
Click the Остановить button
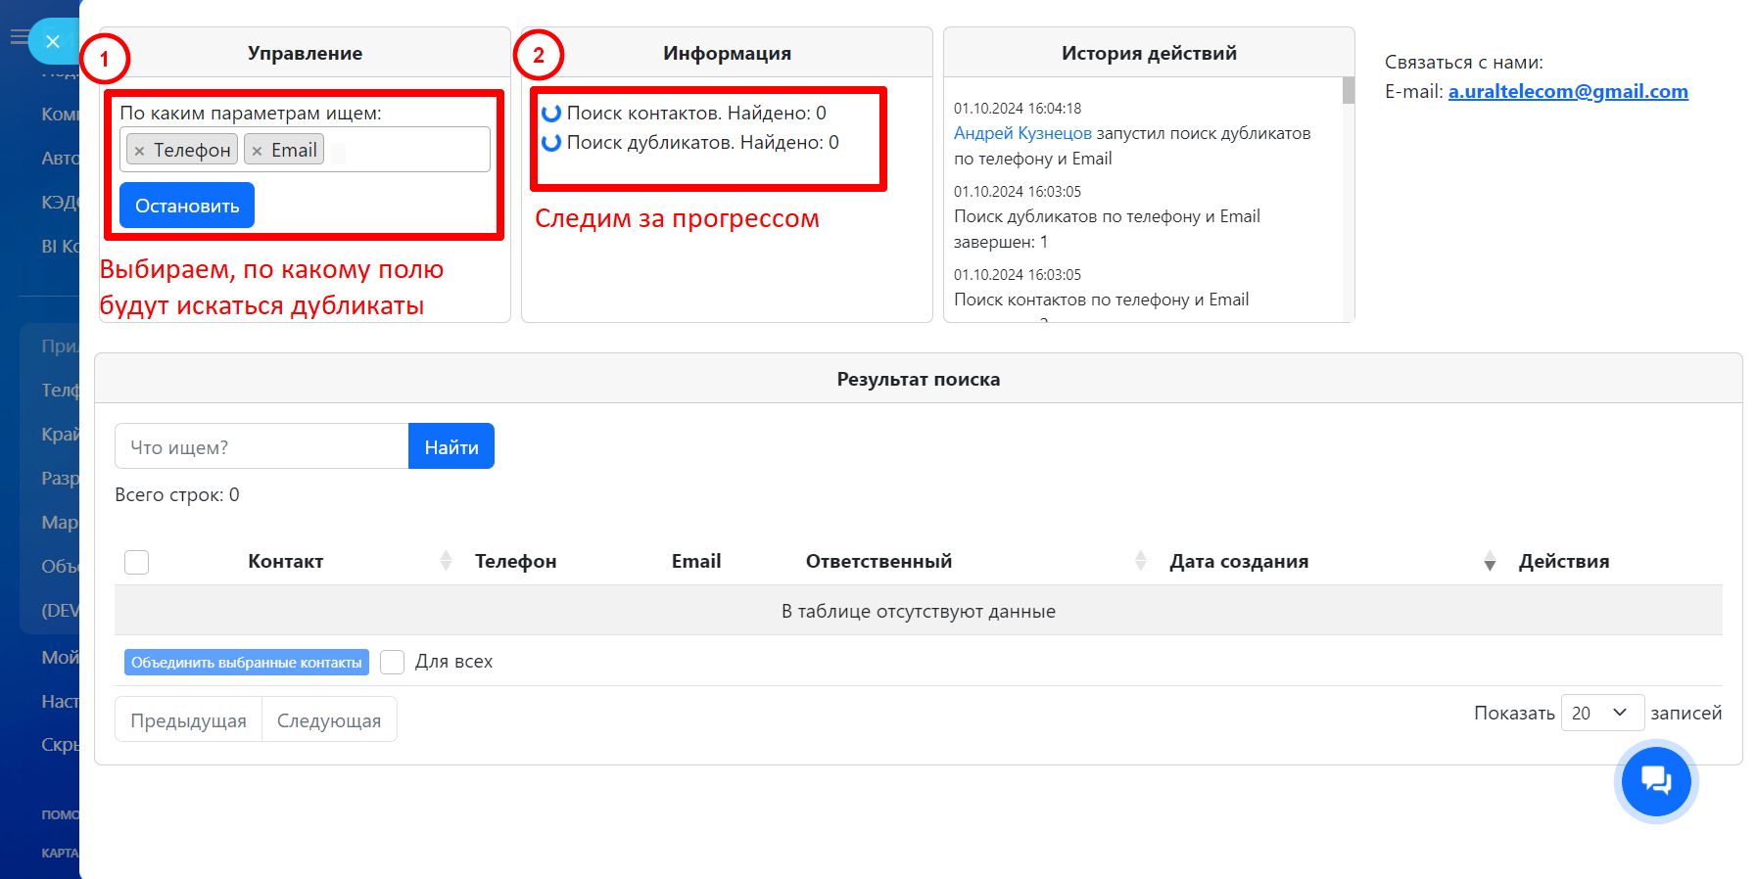click(187, 206)
